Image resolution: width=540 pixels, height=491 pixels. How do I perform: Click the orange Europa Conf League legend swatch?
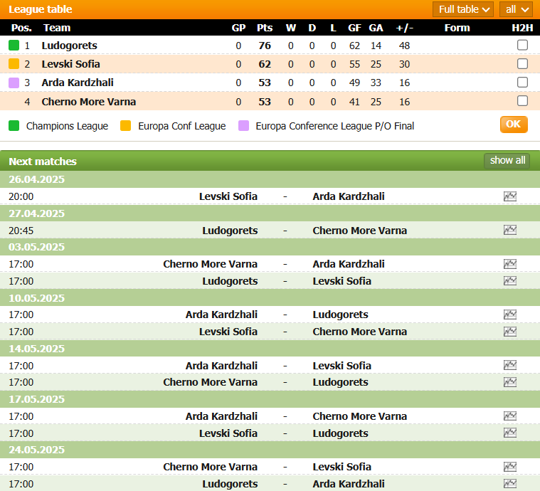click(126, 126)
